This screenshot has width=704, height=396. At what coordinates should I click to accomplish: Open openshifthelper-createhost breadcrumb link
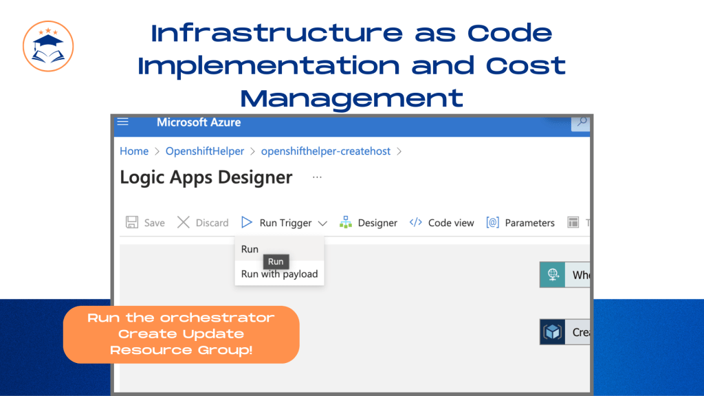325,151
